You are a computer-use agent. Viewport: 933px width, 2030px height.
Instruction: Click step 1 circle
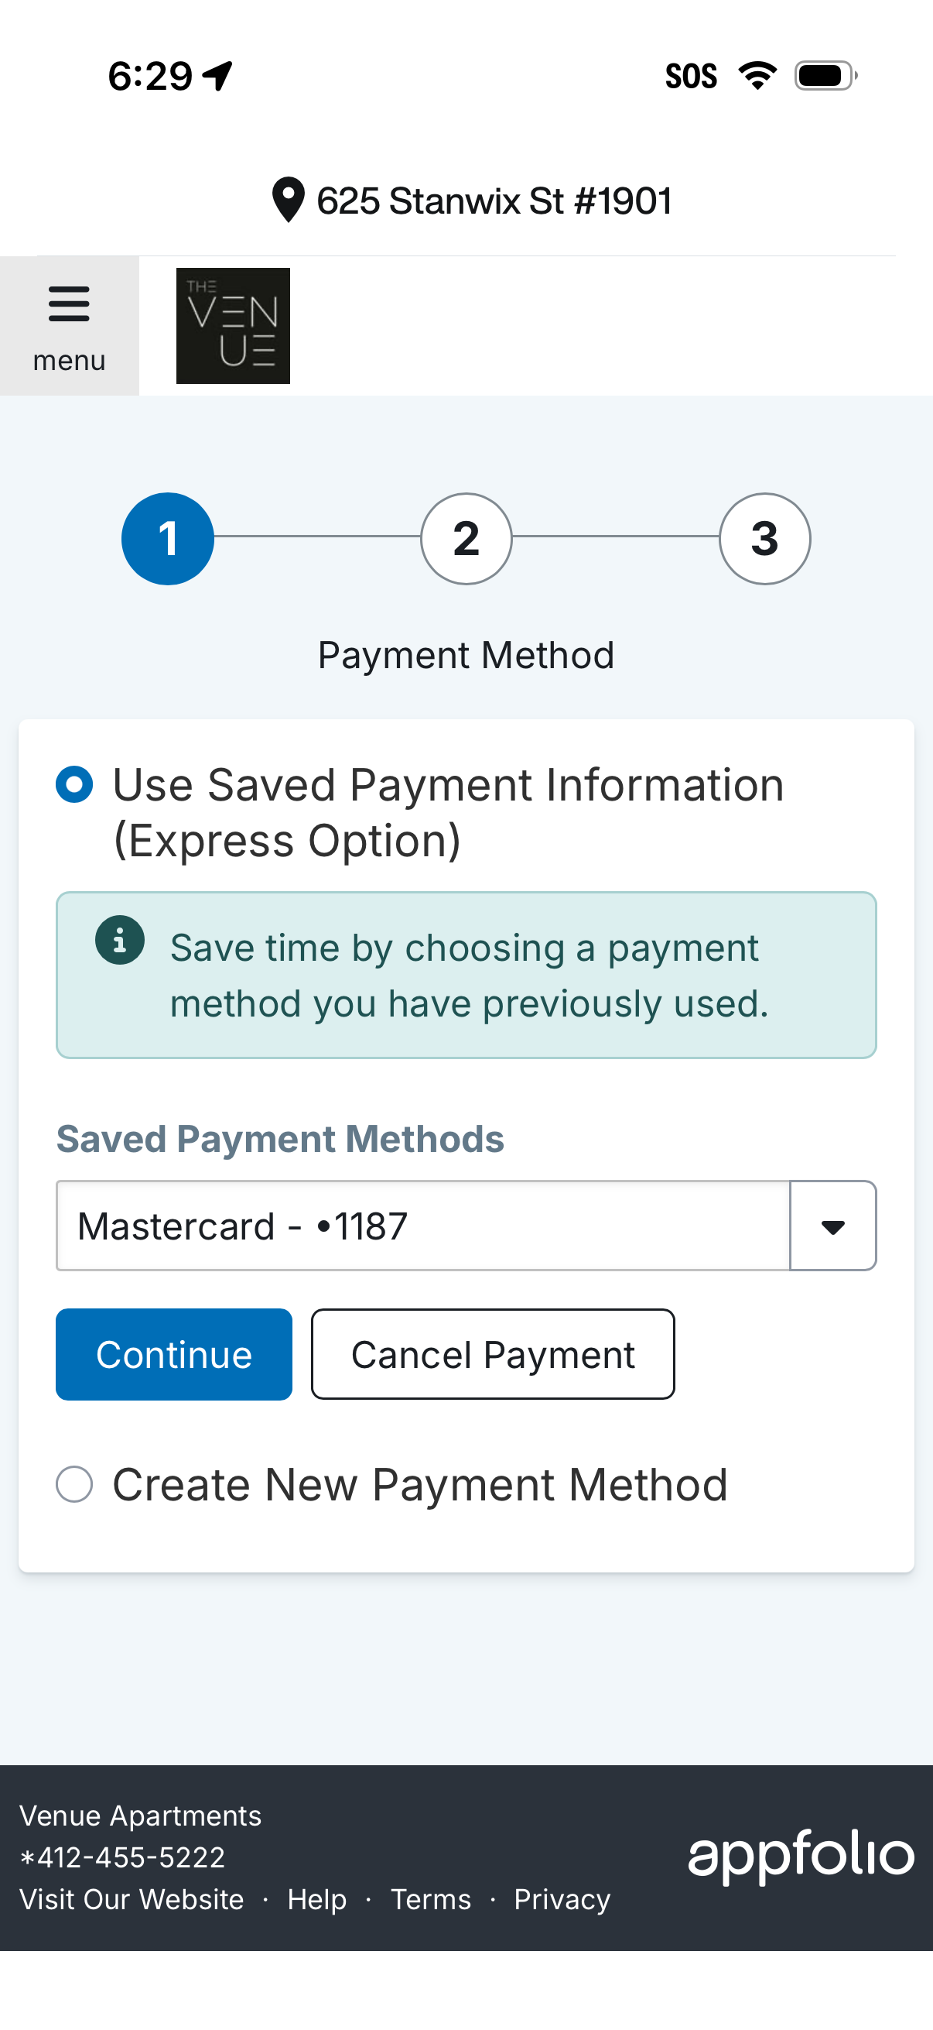(x=168, y=539)
